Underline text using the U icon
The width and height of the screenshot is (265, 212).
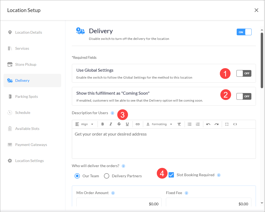pyautogui.click(x=127, y=124)
